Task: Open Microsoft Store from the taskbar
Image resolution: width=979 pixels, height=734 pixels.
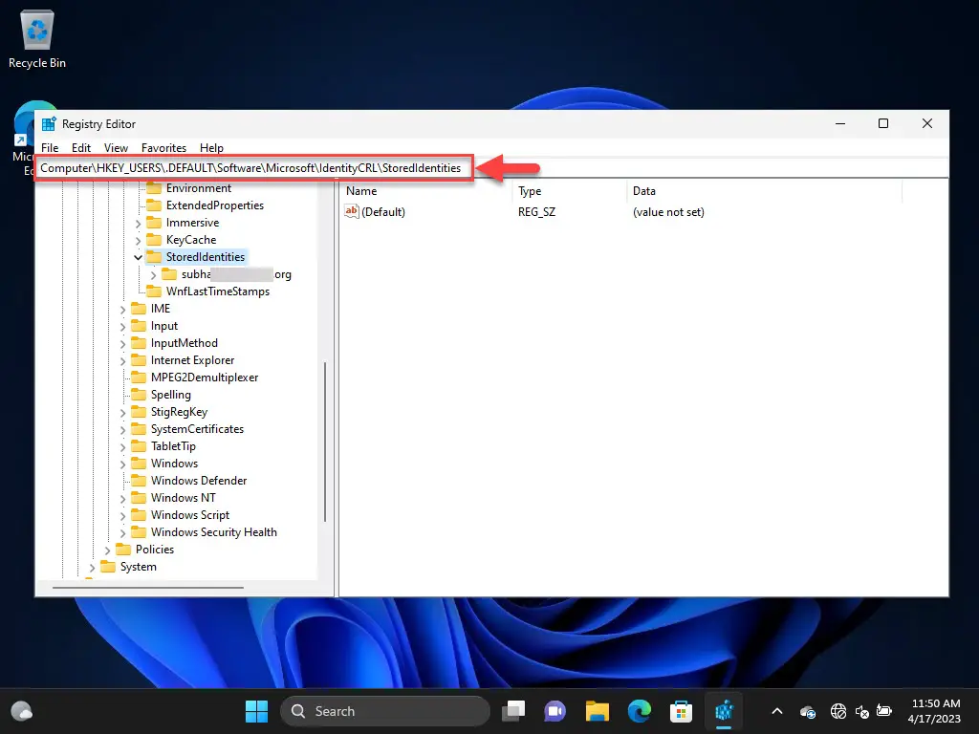Action: tap(681, 711)
